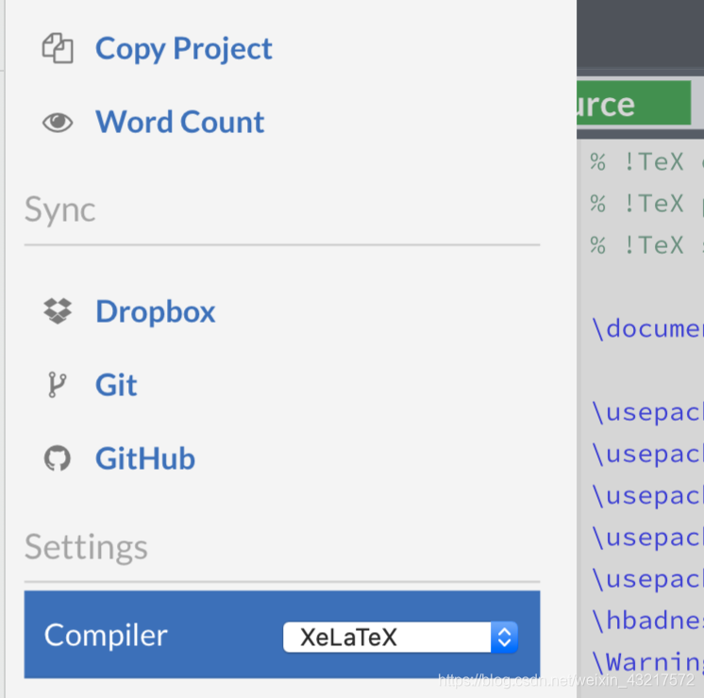704x698 pixels.
Task: Click the GitHub octocat icon
Action: pos(58,458)
